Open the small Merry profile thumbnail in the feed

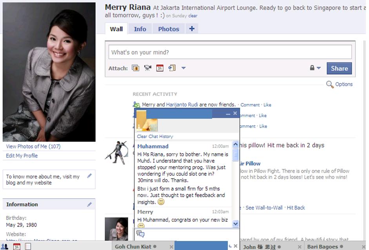[x=116, y=229]
